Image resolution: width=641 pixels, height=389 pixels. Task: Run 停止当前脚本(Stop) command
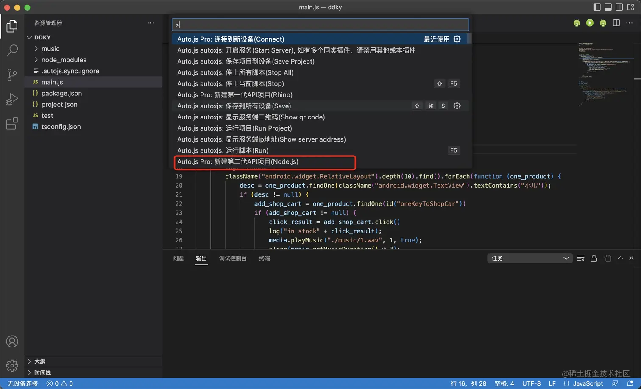click(320, 83)
